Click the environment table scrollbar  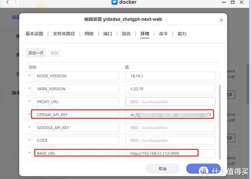coord(220,122)
